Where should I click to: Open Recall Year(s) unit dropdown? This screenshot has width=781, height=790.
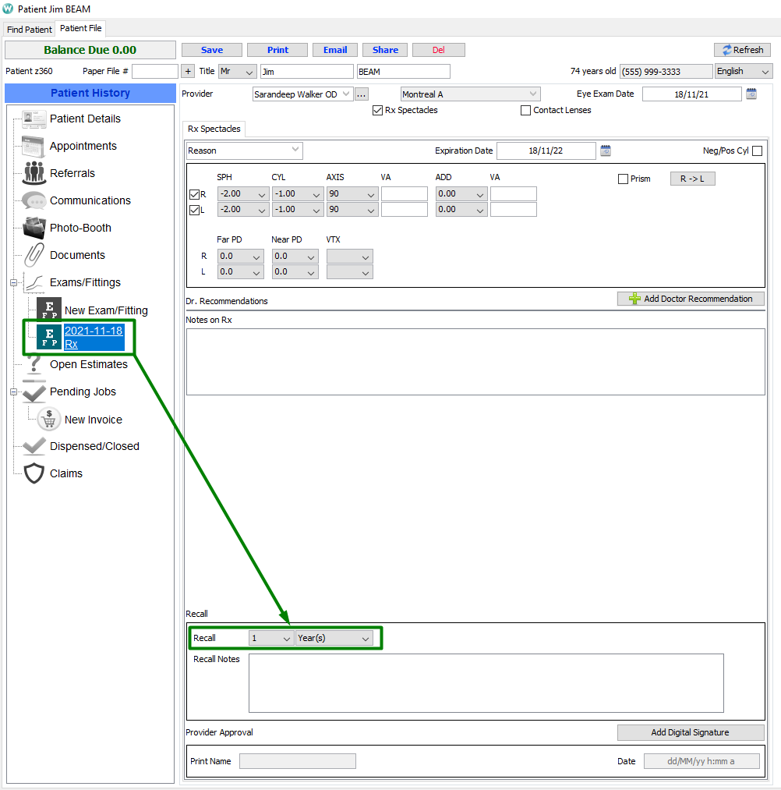click(x=334, y=638)
